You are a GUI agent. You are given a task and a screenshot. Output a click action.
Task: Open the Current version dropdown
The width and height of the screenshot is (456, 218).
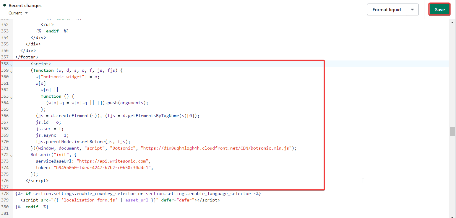pyautogui.click(x=18, y=13)
